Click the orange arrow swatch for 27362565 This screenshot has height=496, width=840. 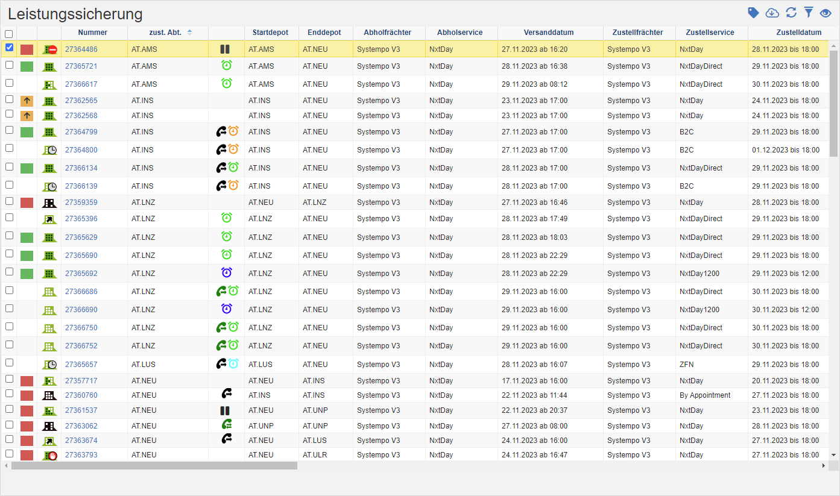(27, 101)
